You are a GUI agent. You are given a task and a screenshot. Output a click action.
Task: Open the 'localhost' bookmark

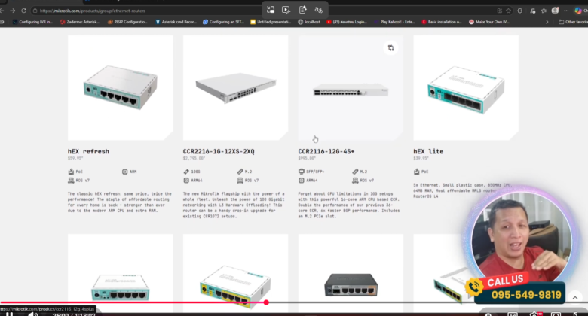point(309,22)
